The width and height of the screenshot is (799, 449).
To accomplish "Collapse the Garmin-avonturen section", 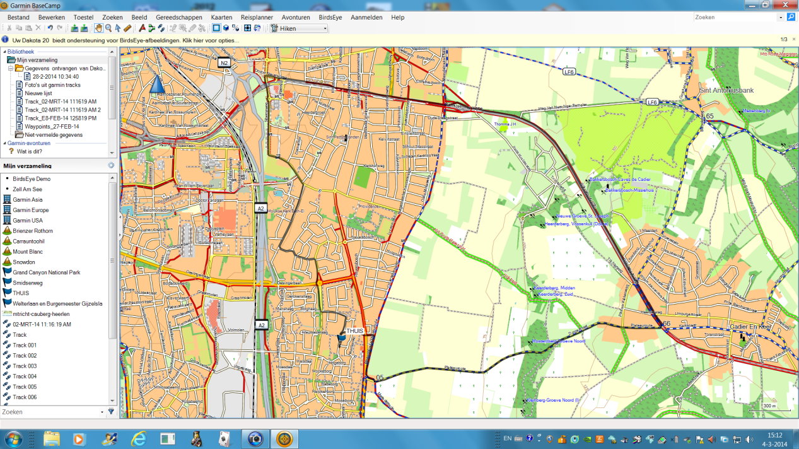I will [x=4, y=143].
